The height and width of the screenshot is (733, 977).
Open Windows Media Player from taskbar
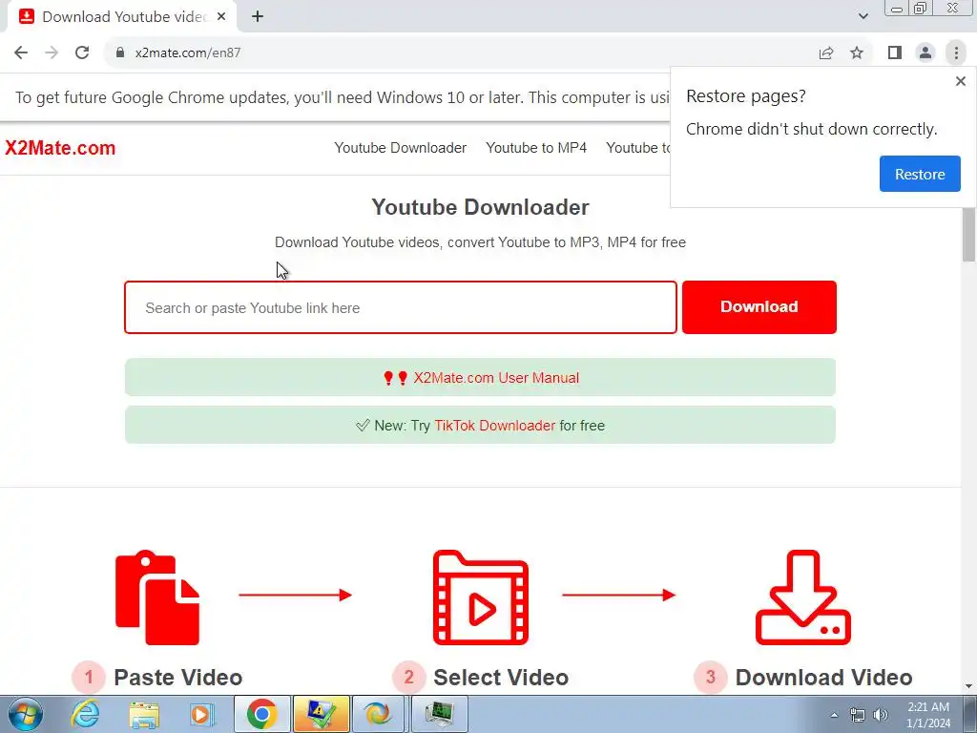[201, 714]
